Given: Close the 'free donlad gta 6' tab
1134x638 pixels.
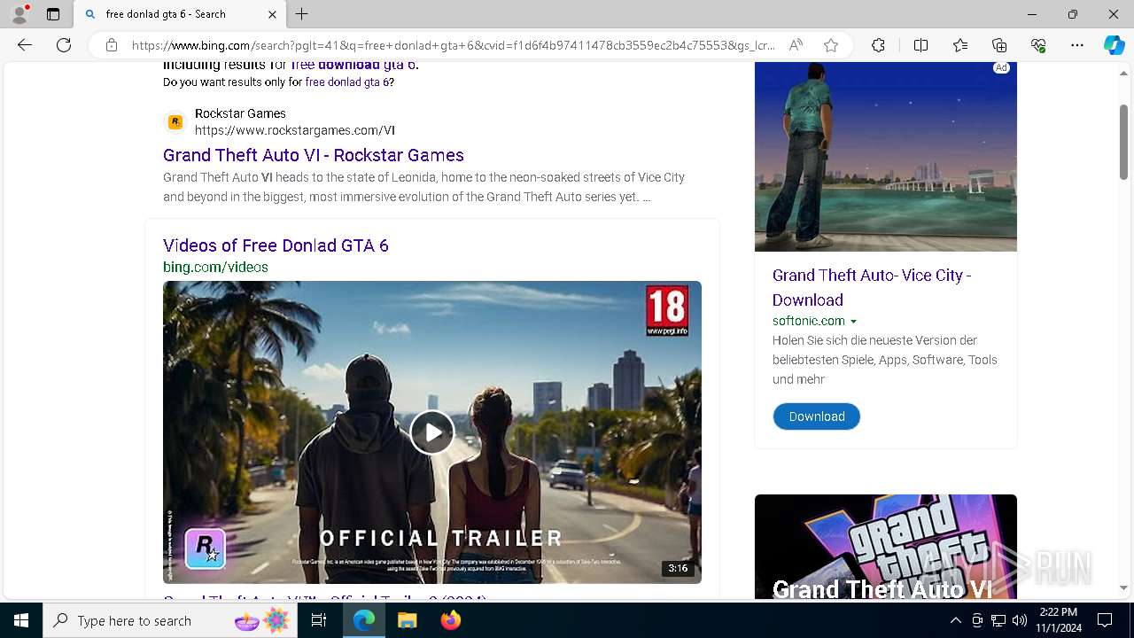Looking at the screenshot, I should [x=272, y=14].
